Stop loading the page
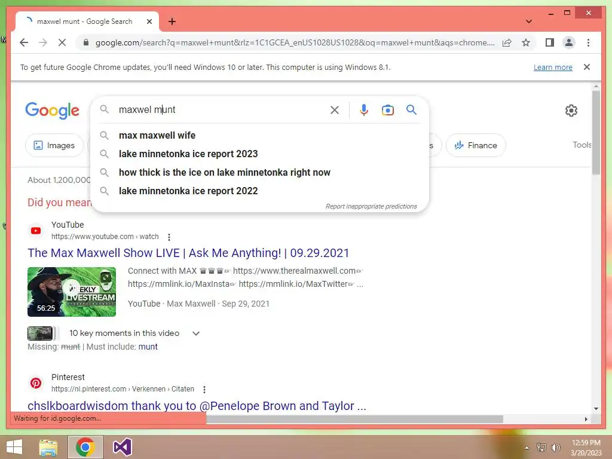This screenshot has height=459, width=612. pos(62,42)
